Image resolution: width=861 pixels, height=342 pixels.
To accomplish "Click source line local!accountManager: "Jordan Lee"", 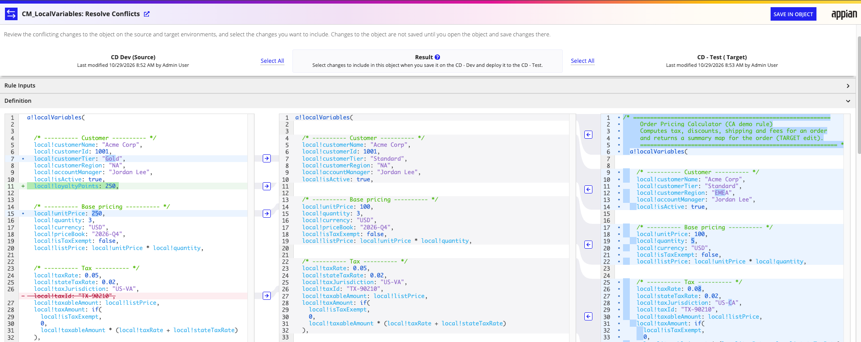I will point(94,172).
